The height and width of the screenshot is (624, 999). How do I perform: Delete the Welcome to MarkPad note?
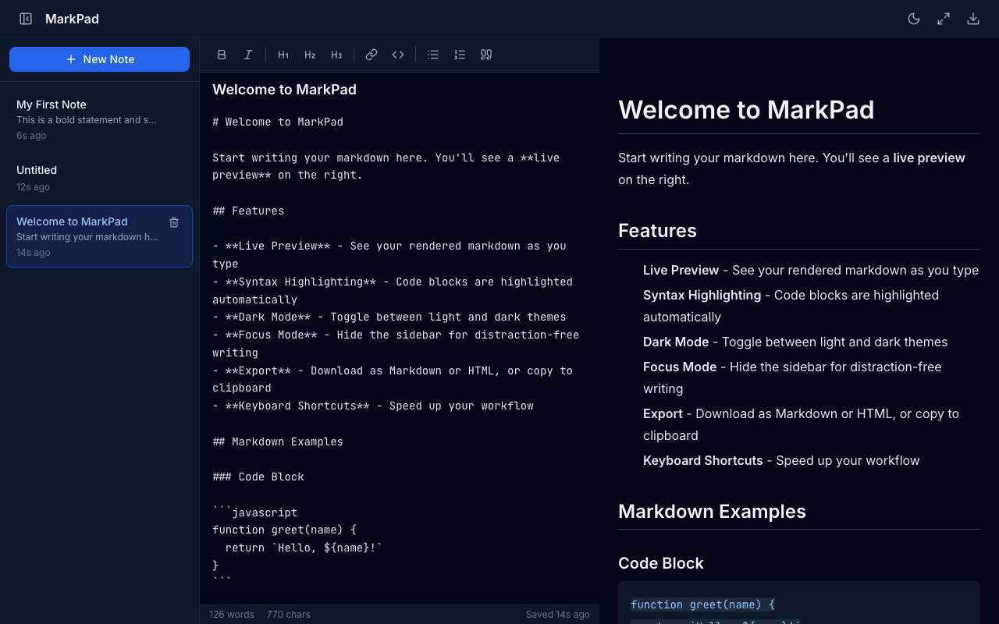[174, 222]
